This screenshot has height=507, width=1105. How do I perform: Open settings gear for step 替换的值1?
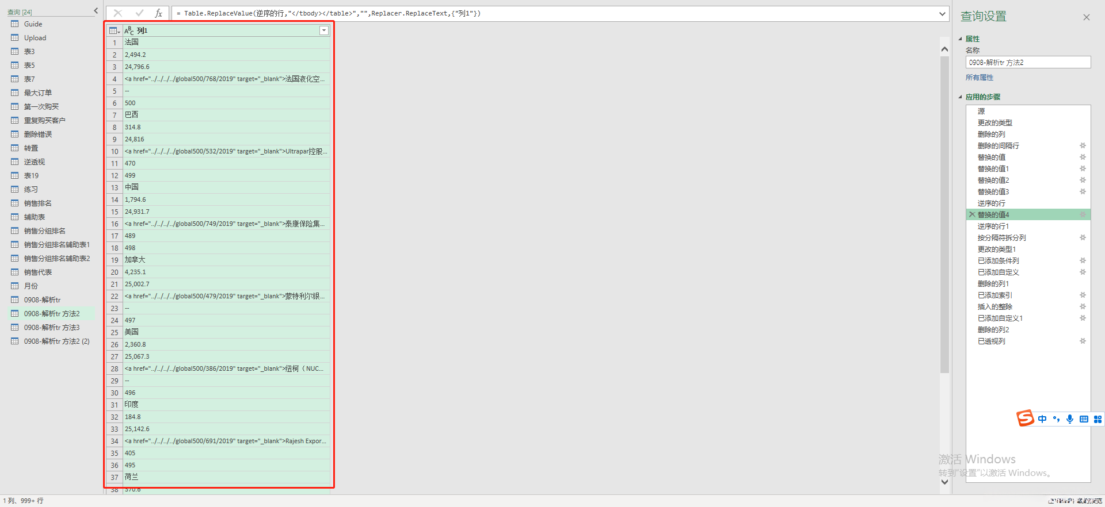[x=1083, y=168]
